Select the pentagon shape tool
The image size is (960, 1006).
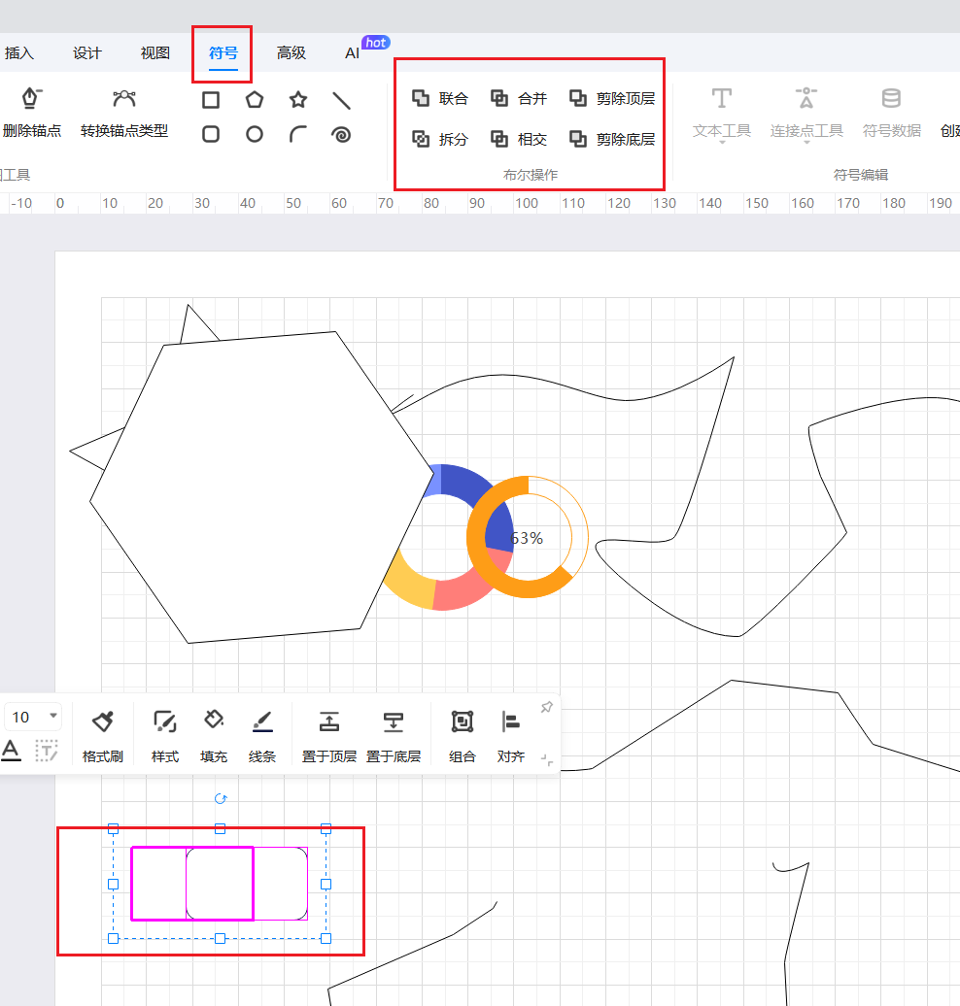coord(255,100)
